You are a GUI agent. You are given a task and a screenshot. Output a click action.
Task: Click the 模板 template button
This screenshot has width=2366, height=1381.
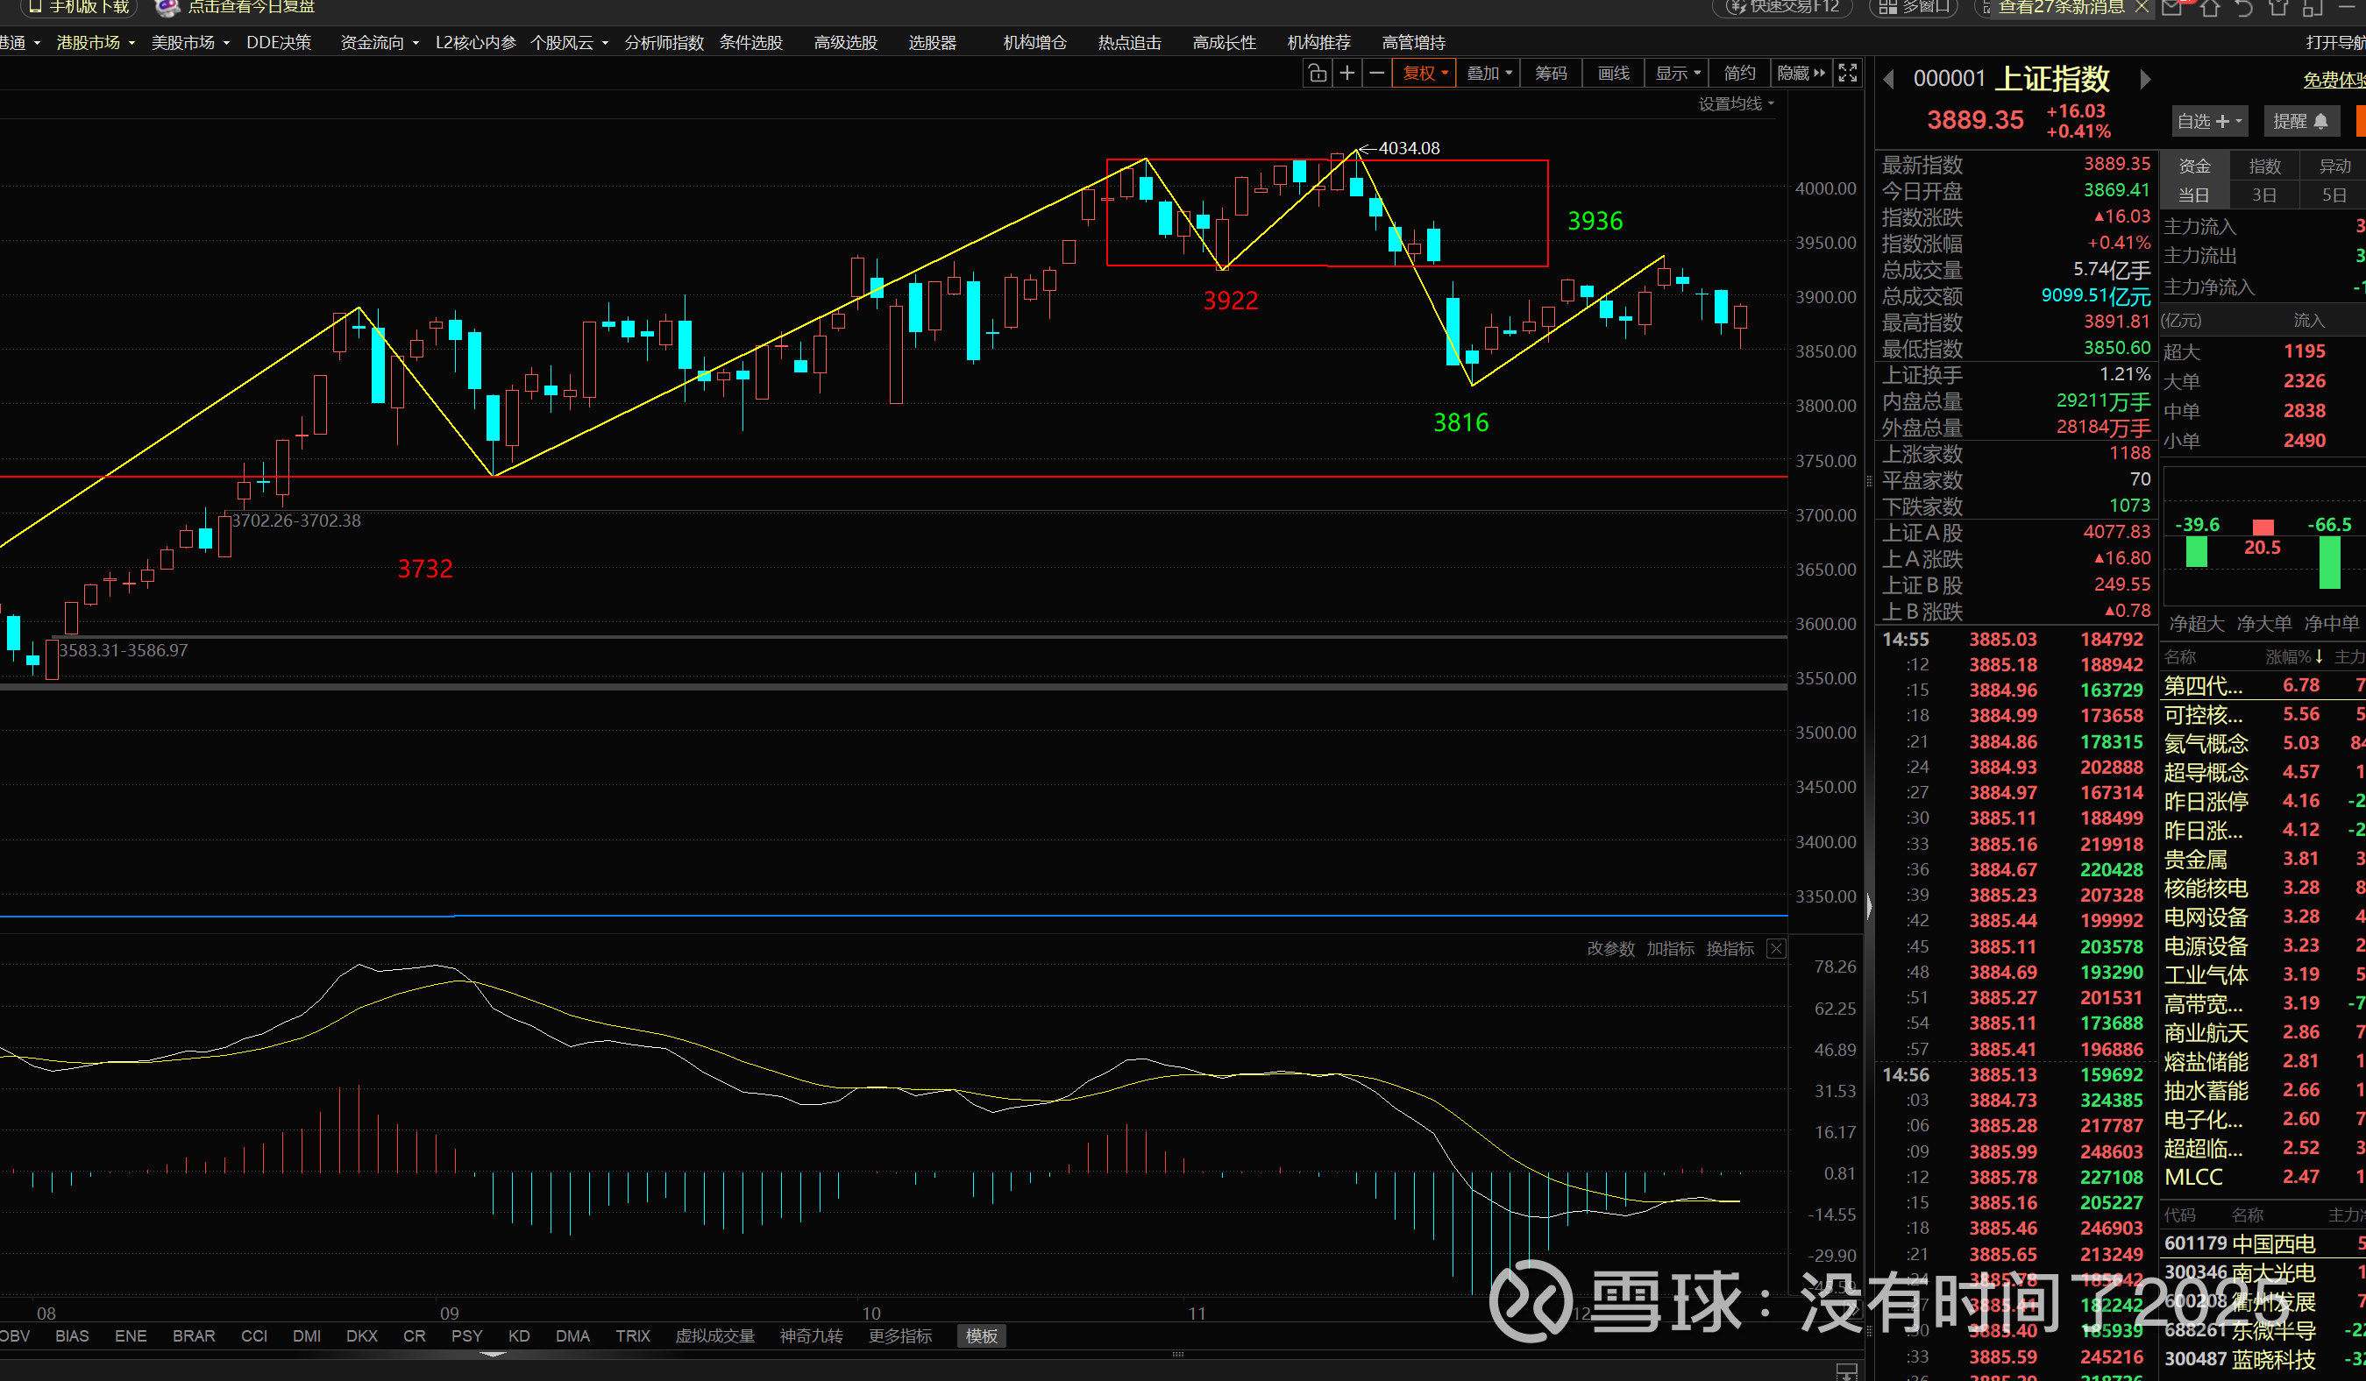(981, 1336)
